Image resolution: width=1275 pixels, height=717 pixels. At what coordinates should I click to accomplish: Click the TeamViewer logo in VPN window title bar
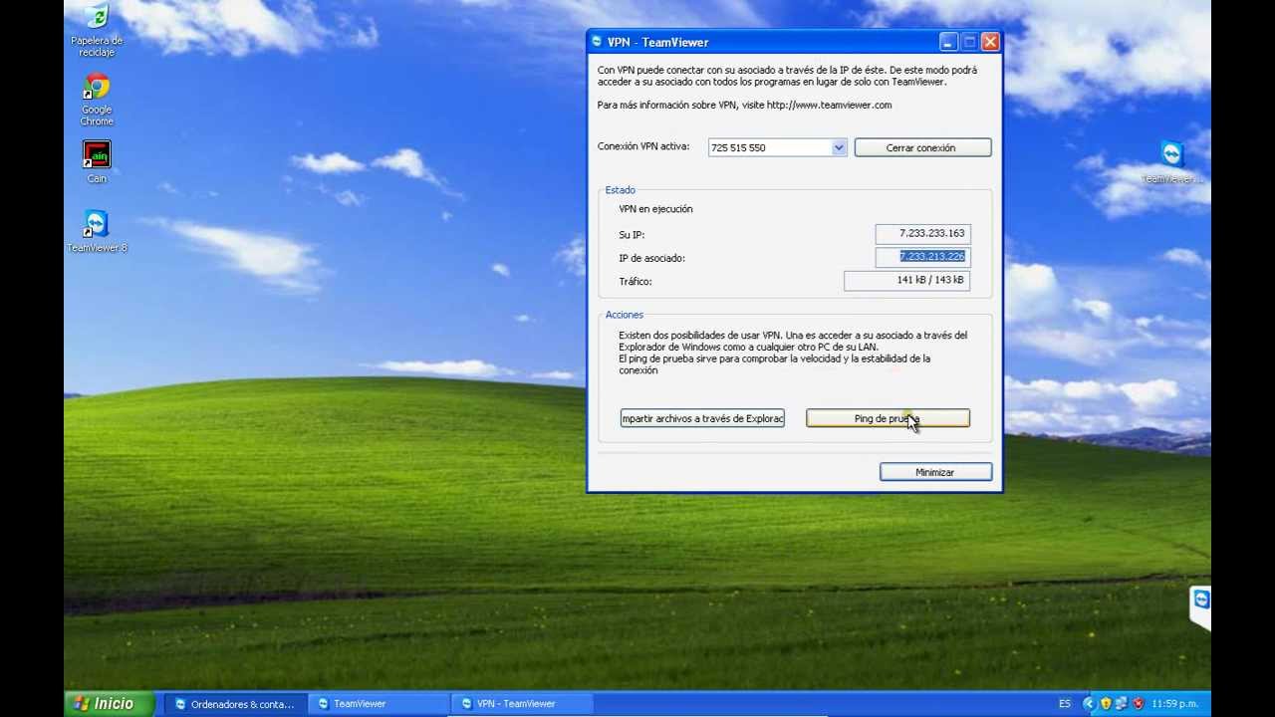(x=597, y=42)
